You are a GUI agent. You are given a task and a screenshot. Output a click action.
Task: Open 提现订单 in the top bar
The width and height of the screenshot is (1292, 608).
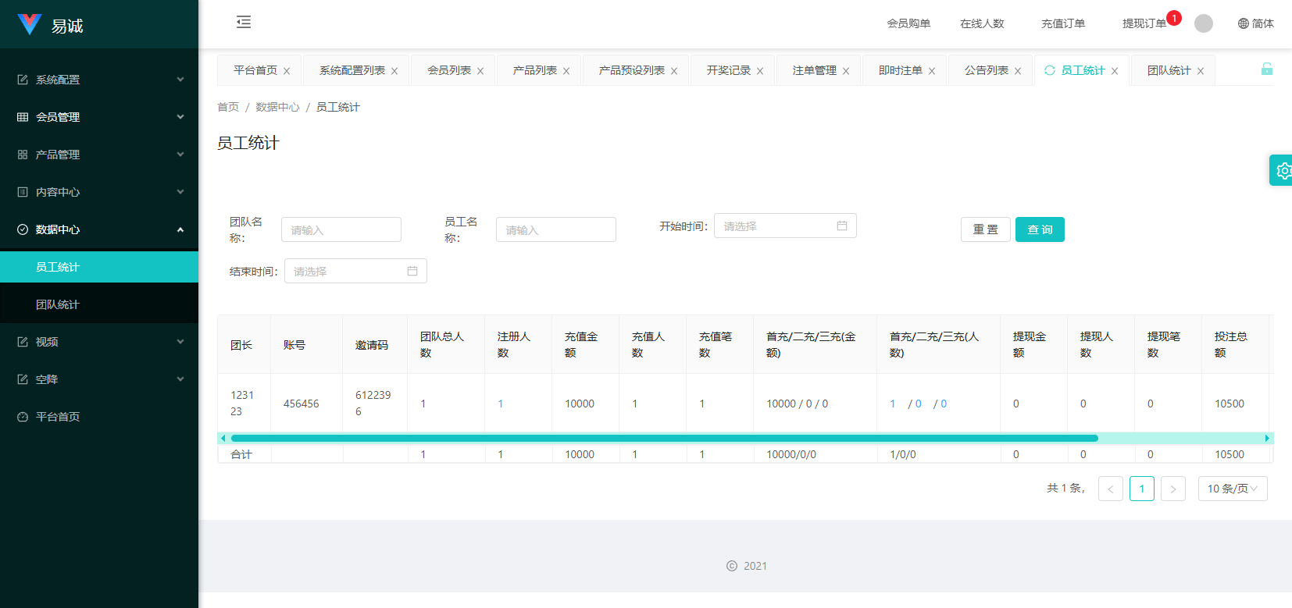pyautogui.click(x=1144, y=23)
